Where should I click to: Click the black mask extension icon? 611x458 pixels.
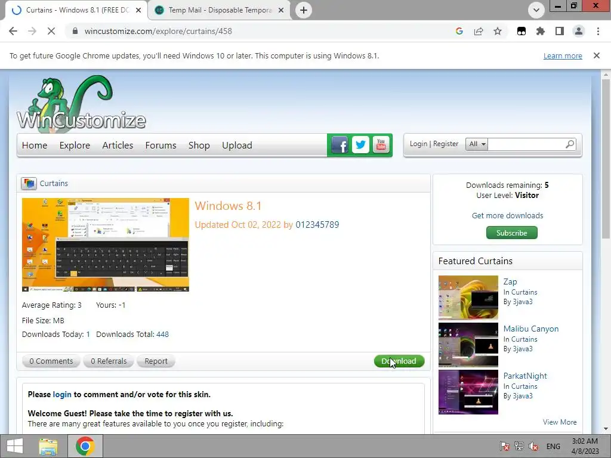tap(521, 31)
